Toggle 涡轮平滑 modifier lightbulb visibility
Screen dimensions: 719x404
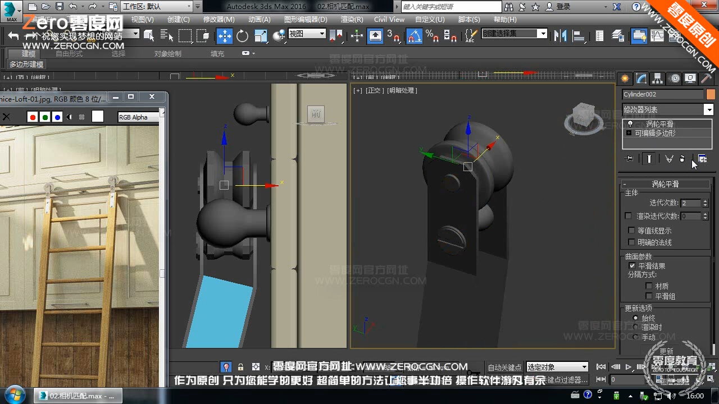pyautogui.click(x=630, y=123)
